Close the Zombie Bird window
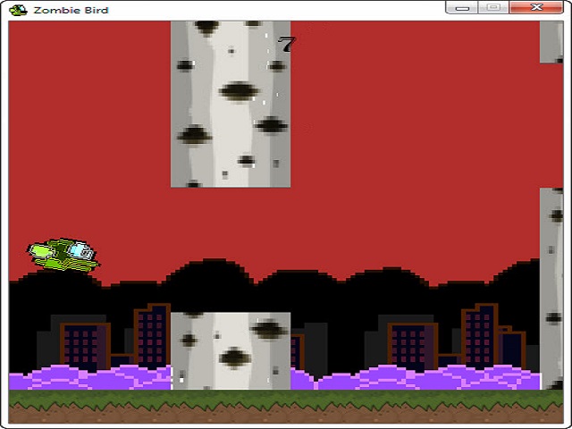The image size is (572, 429). pyautogui.click(x=536, y=7)
